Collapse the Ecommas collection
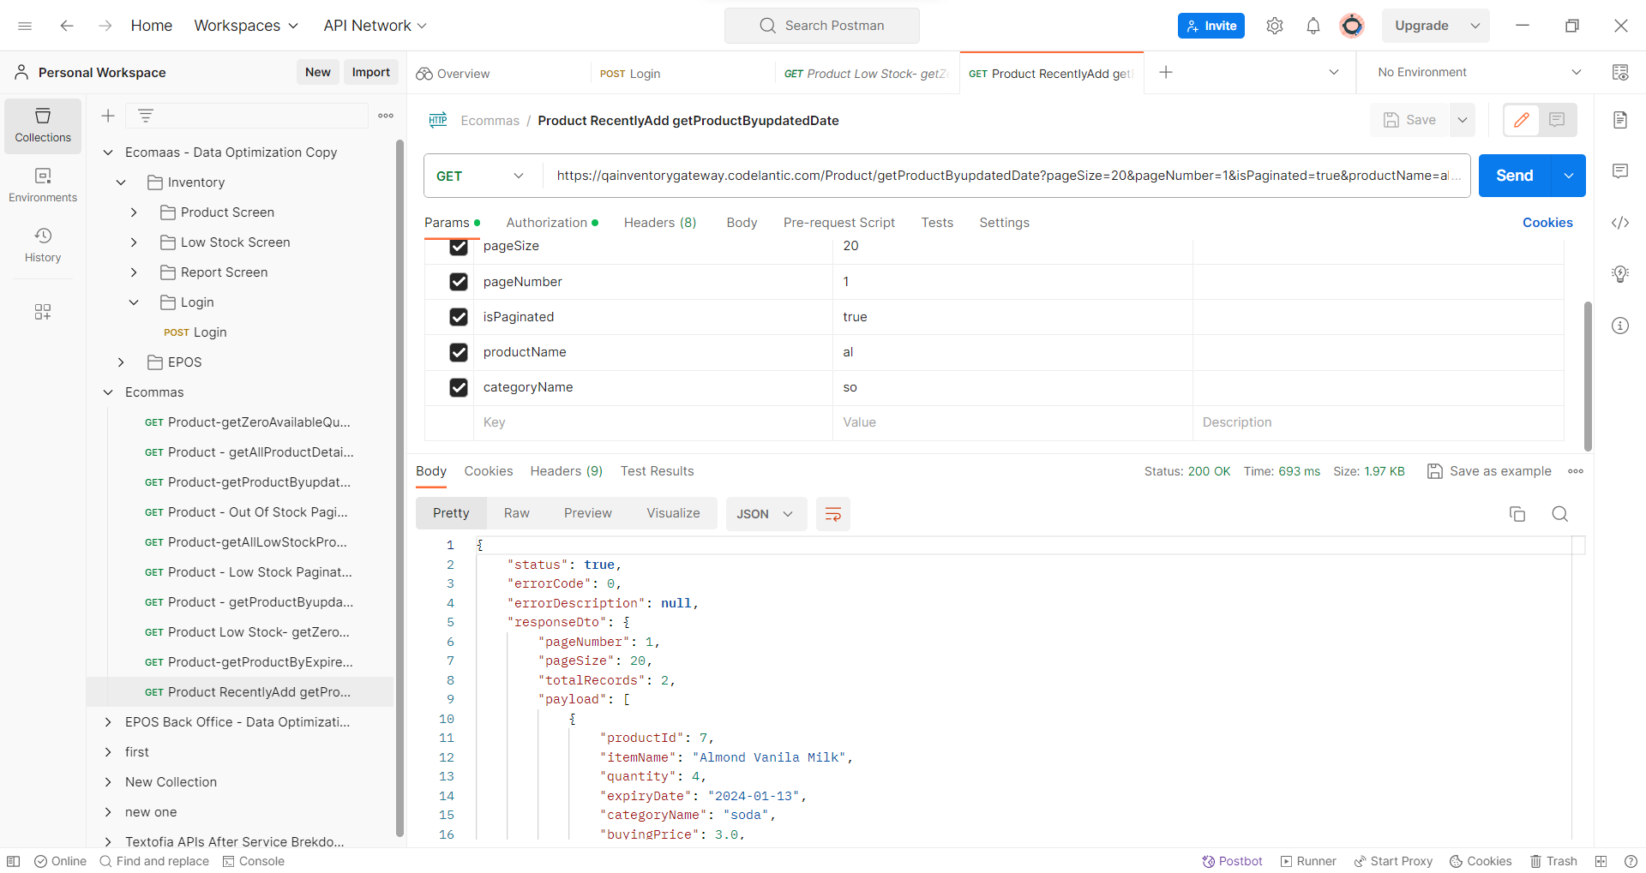 [108, 392]
